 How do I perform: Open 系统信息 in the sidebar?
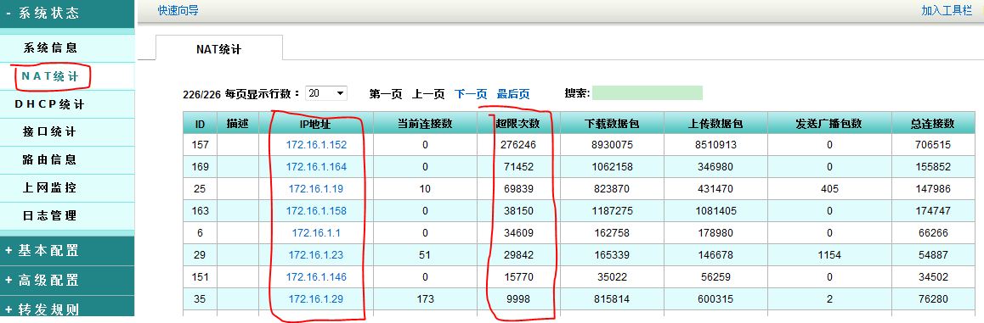pyautogui.click(x=50, y=48)
